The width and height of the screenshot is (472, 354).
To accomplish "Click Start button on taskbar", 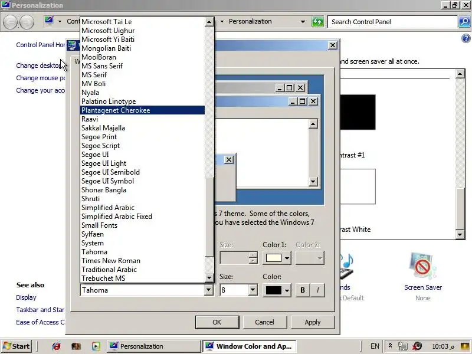I will coord(17,346).
